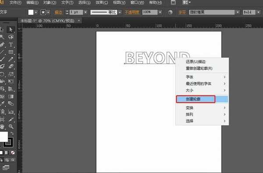Open the 对象(O) menu
Image resolution: width=263 pixels, height=173 pixels.
tap(50, 3)
